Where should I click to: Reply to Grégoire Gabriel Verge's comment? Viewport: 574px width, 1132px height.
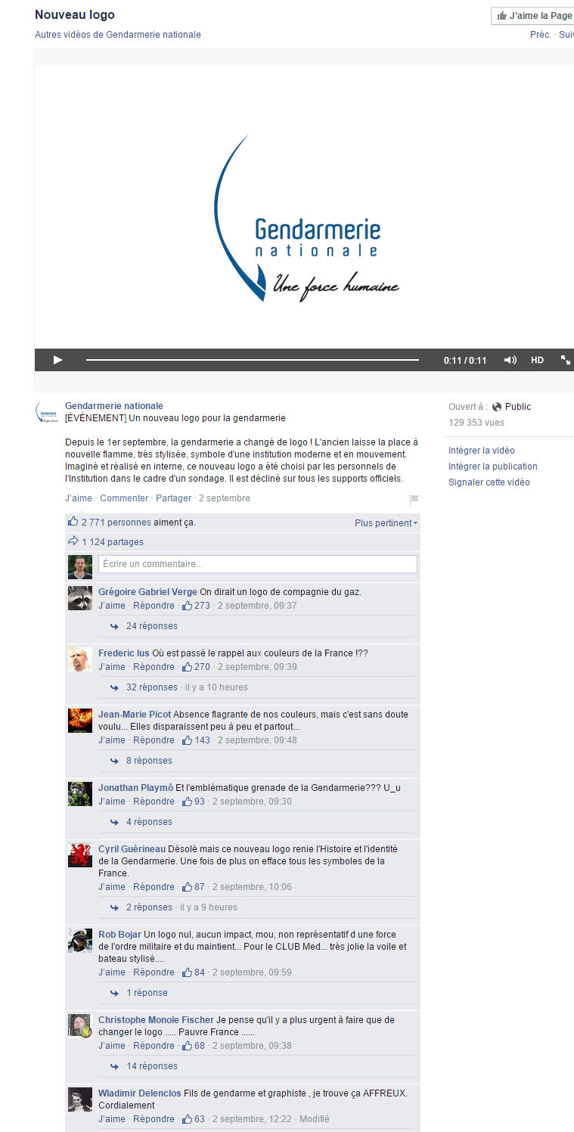tap(154, 606)
